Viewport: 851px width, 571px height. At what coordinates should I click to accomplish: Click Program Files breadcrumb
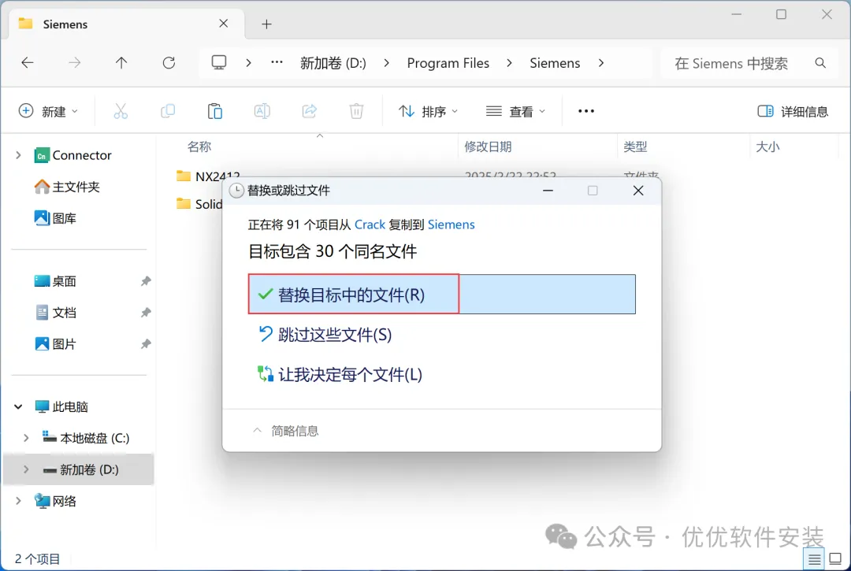pyautogui.click(x=448, y=63)
